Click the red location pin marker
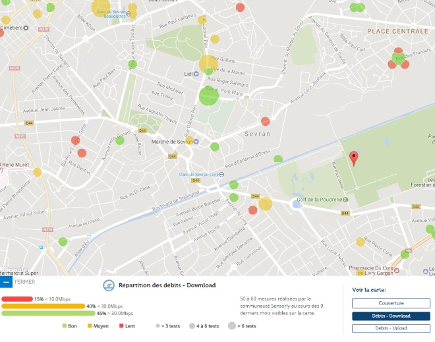The height and width of the screenshot is (342, 435). tap(354, 157)
